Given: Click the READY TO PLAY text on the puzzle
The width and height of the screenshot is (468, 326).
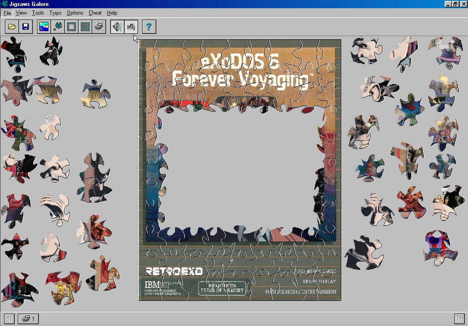Looking at the screenshot, I should tap(319, 282).
